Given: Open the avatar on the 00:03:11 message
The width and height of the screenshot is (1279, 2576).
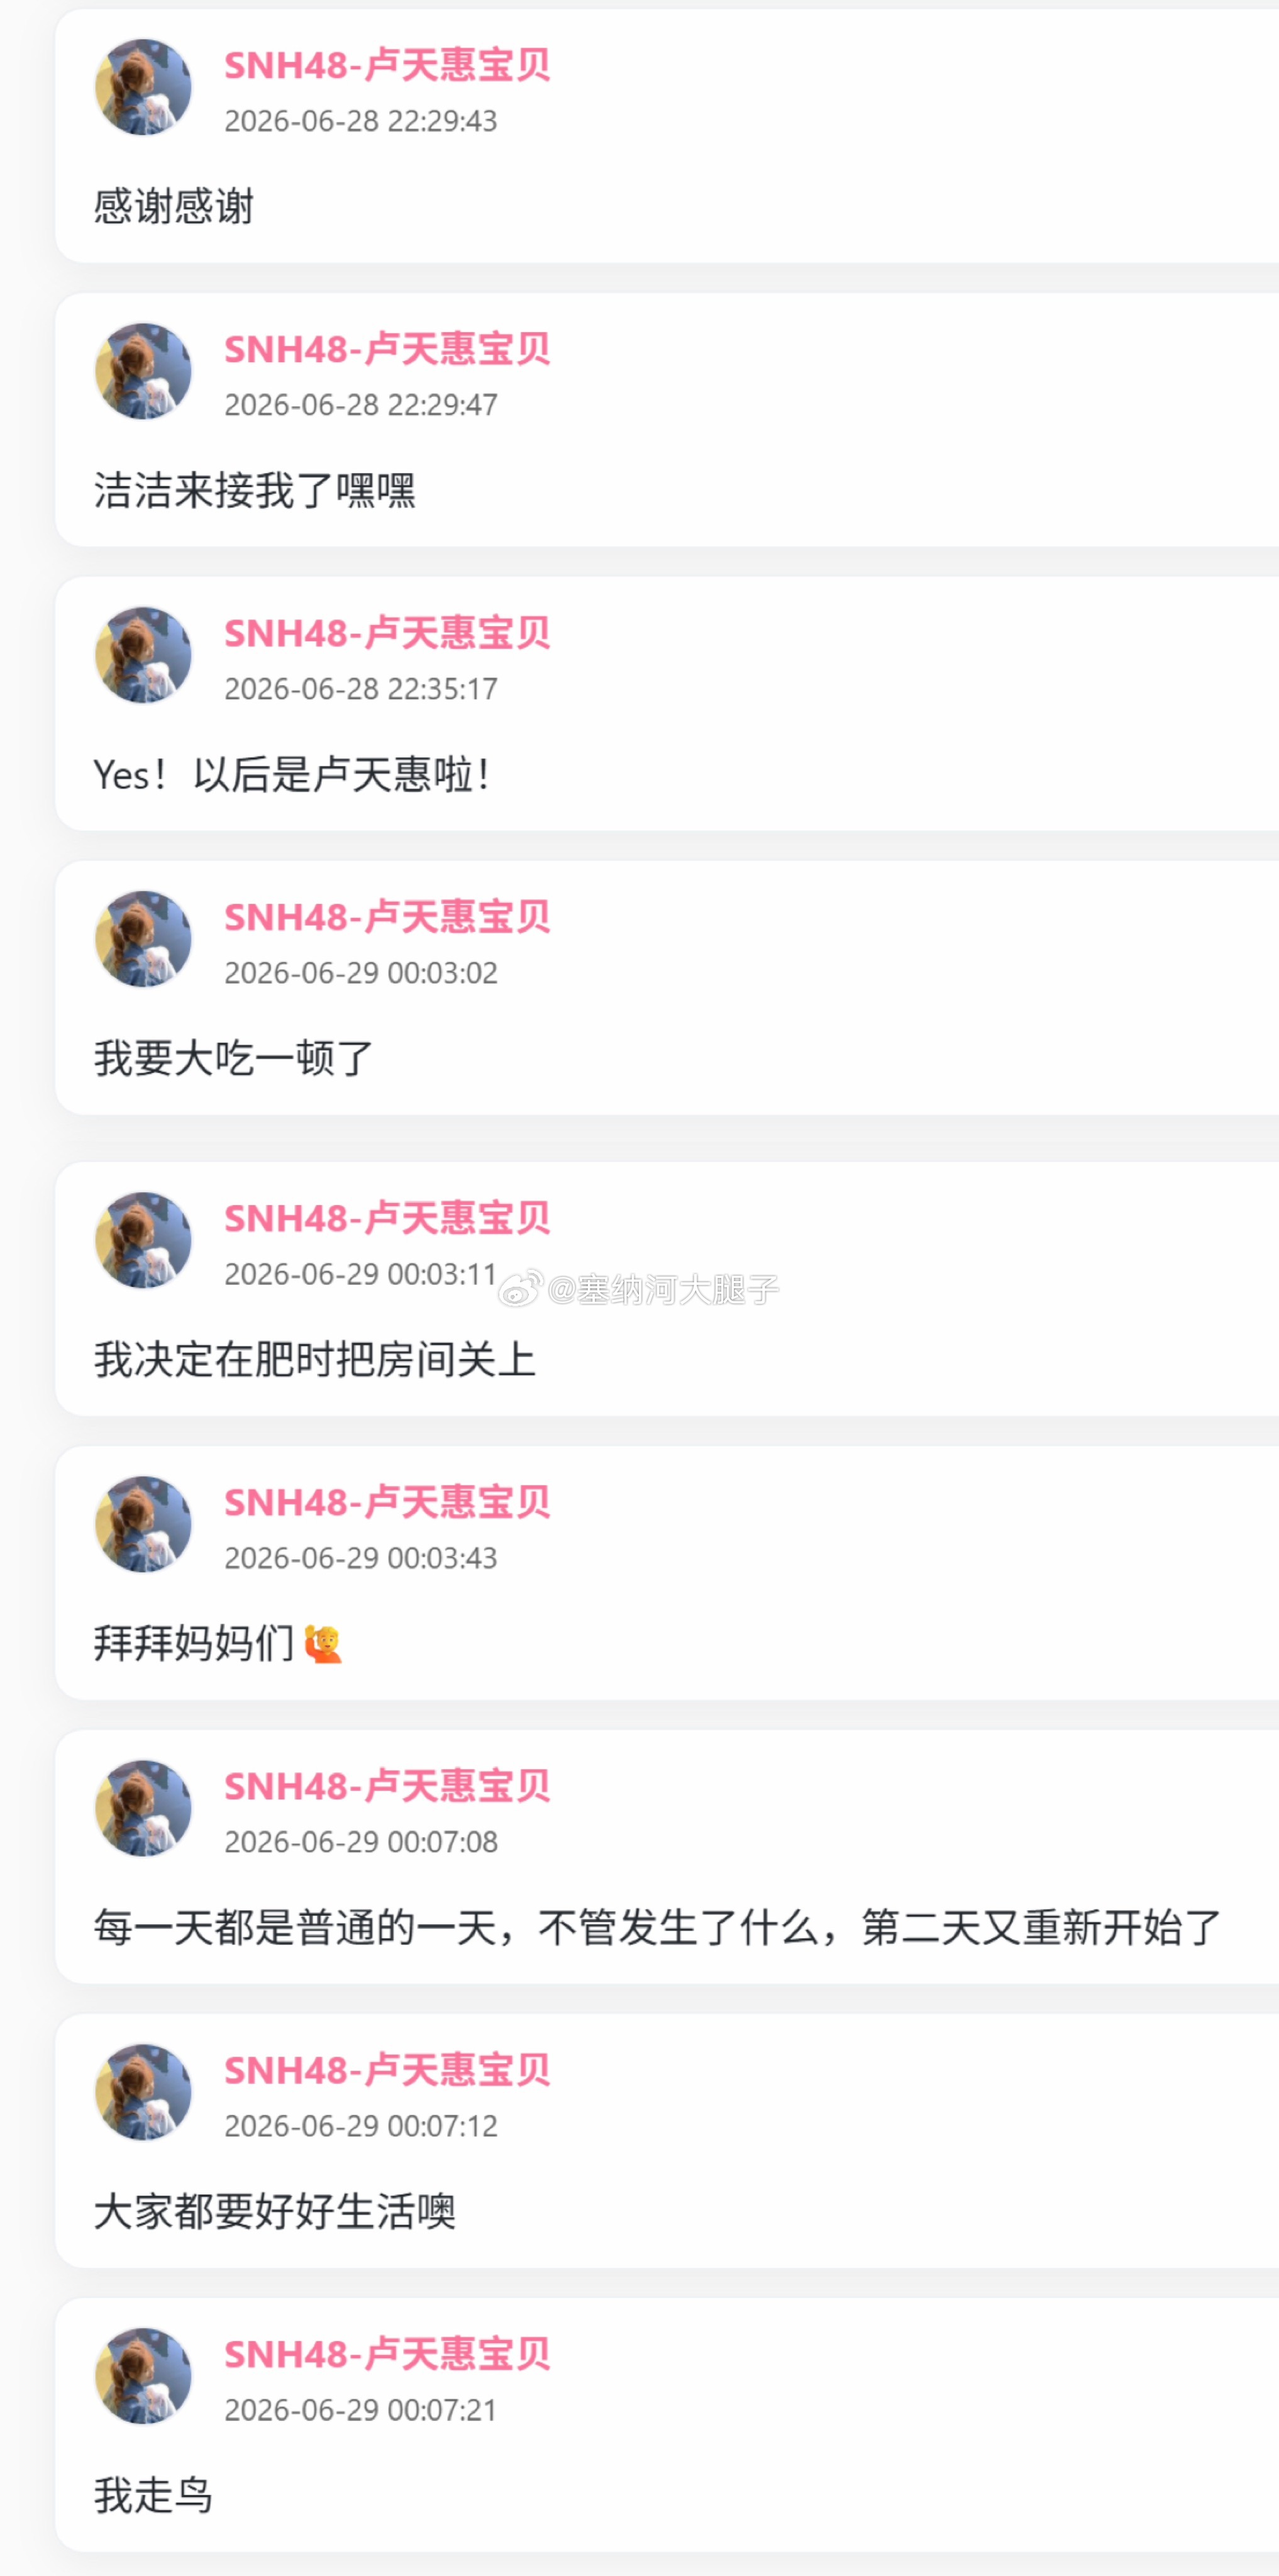Looking at the screenshot, I should pyautogui.click(x=143, y=1240).
